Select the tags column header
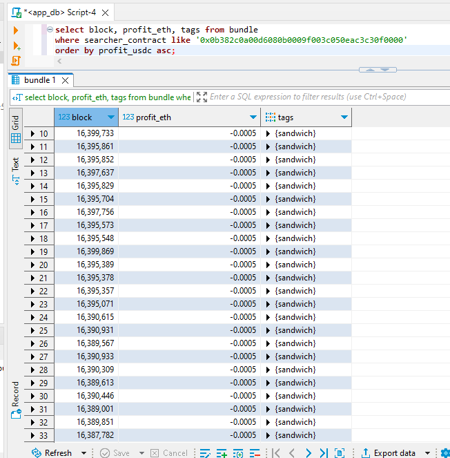The image size is (450, 458). coord(306,117)
